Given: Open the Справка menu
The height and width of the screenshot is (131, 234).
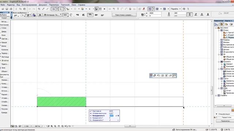Looking at the screenshot, I should coord(82,5).
